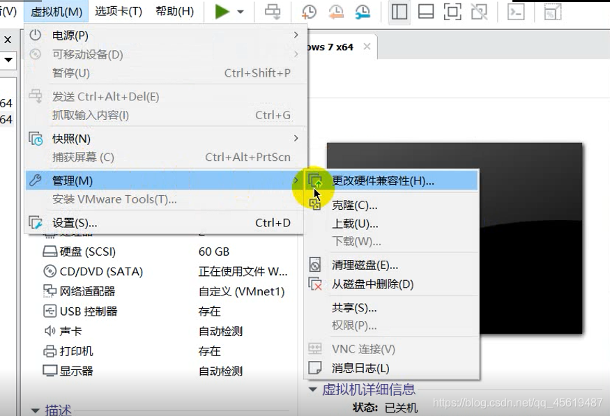Screen dimensions: 610x416
Task: Expand the 快照(N) submenu
Action: pos(166,139)
